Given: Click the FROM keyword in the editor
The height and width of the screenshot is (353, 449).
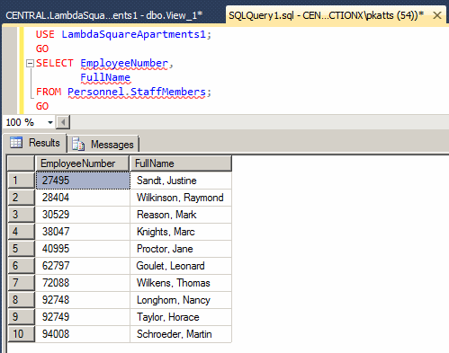Looking at the screenshot, I should (49, 92).
